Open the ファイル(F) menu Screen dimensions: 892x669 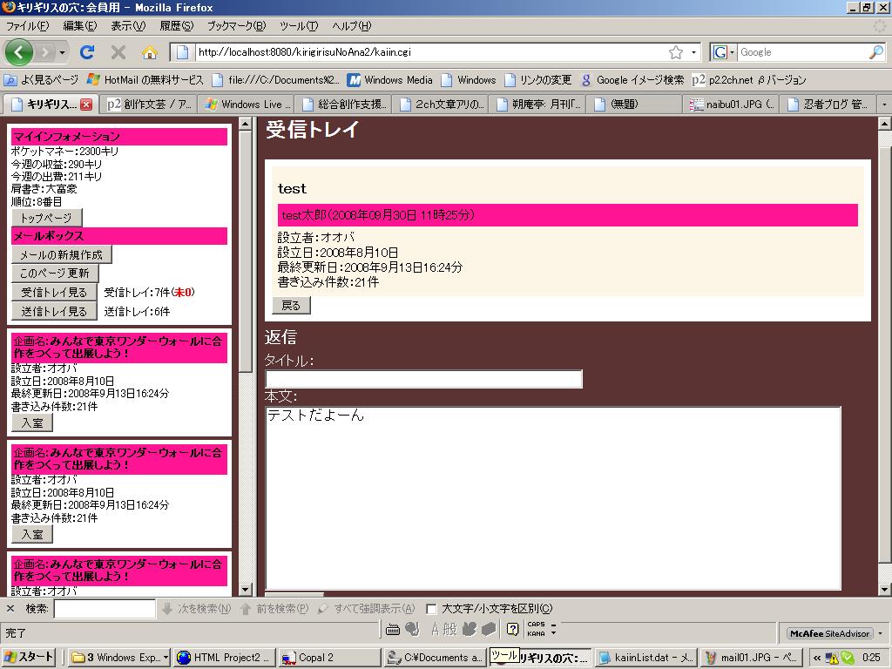pos(27,25)
